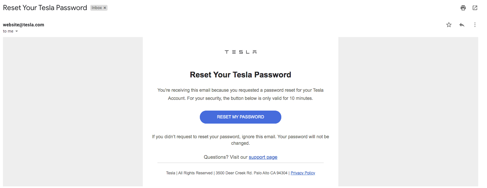Click the email subject line at top

coord(45,8)
